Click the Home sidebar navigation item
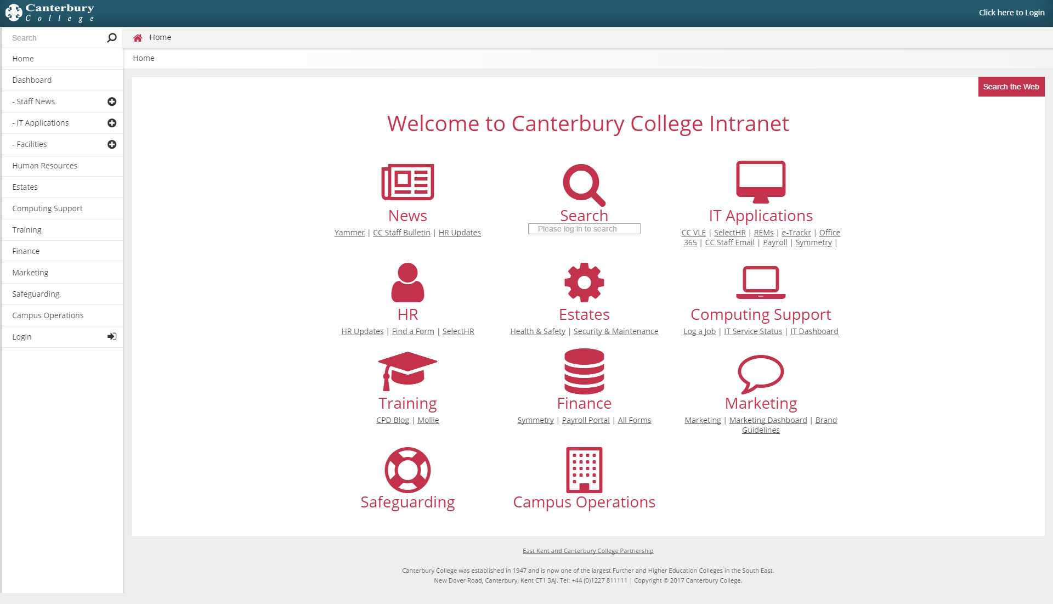 point(61,58)
